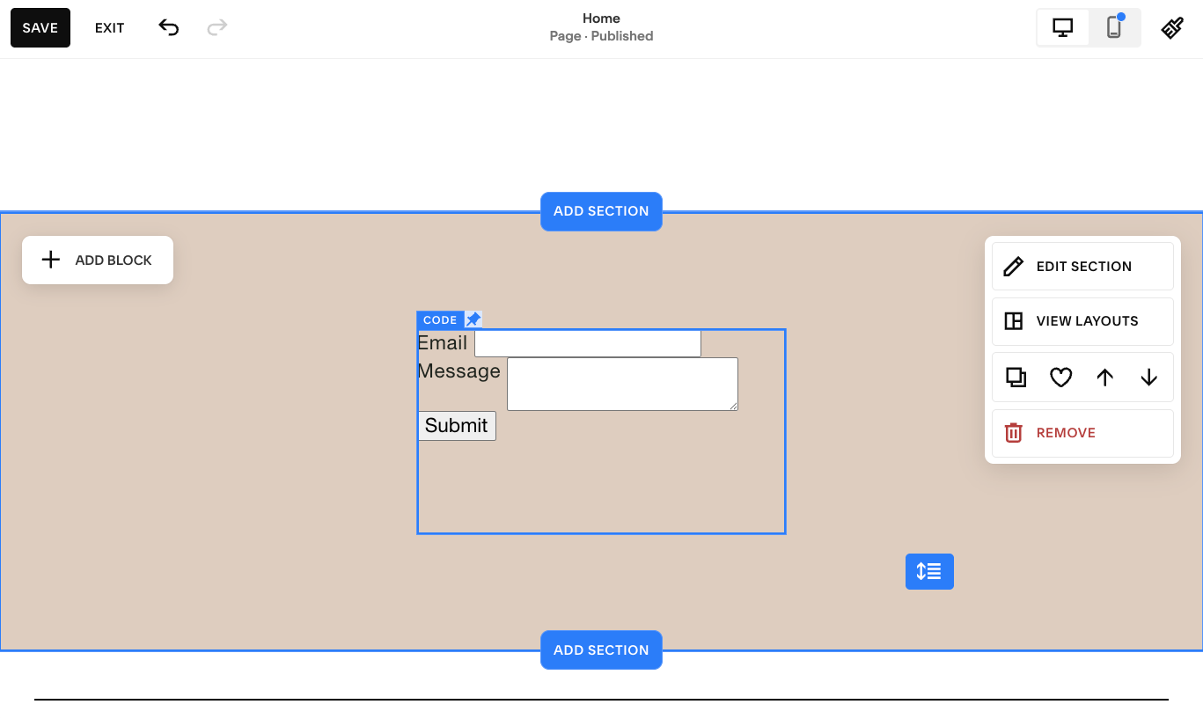Save section with heart icon

pyautogui.click(x=1060, y=378)
